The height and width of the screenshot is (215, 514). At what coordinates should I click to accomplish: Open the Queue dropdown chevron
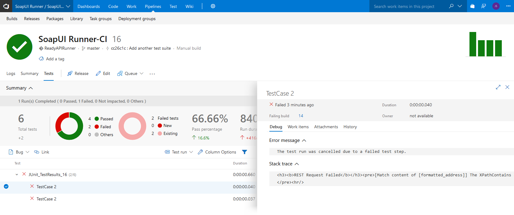pos(142,73)
